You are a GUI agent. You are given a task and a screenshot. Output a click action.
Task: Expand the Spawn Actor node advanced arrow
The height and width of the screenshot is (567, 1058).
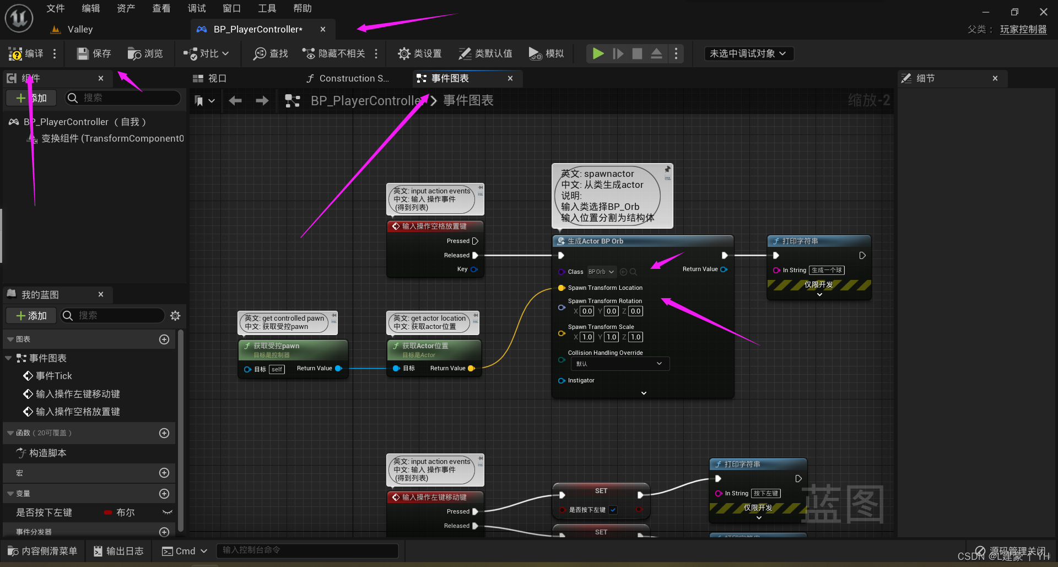[644, 393]
